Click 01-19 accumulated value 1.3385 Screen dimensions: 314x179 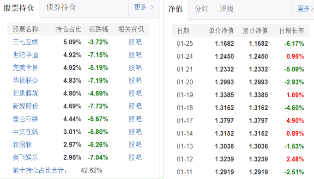[x=258, y=95]
